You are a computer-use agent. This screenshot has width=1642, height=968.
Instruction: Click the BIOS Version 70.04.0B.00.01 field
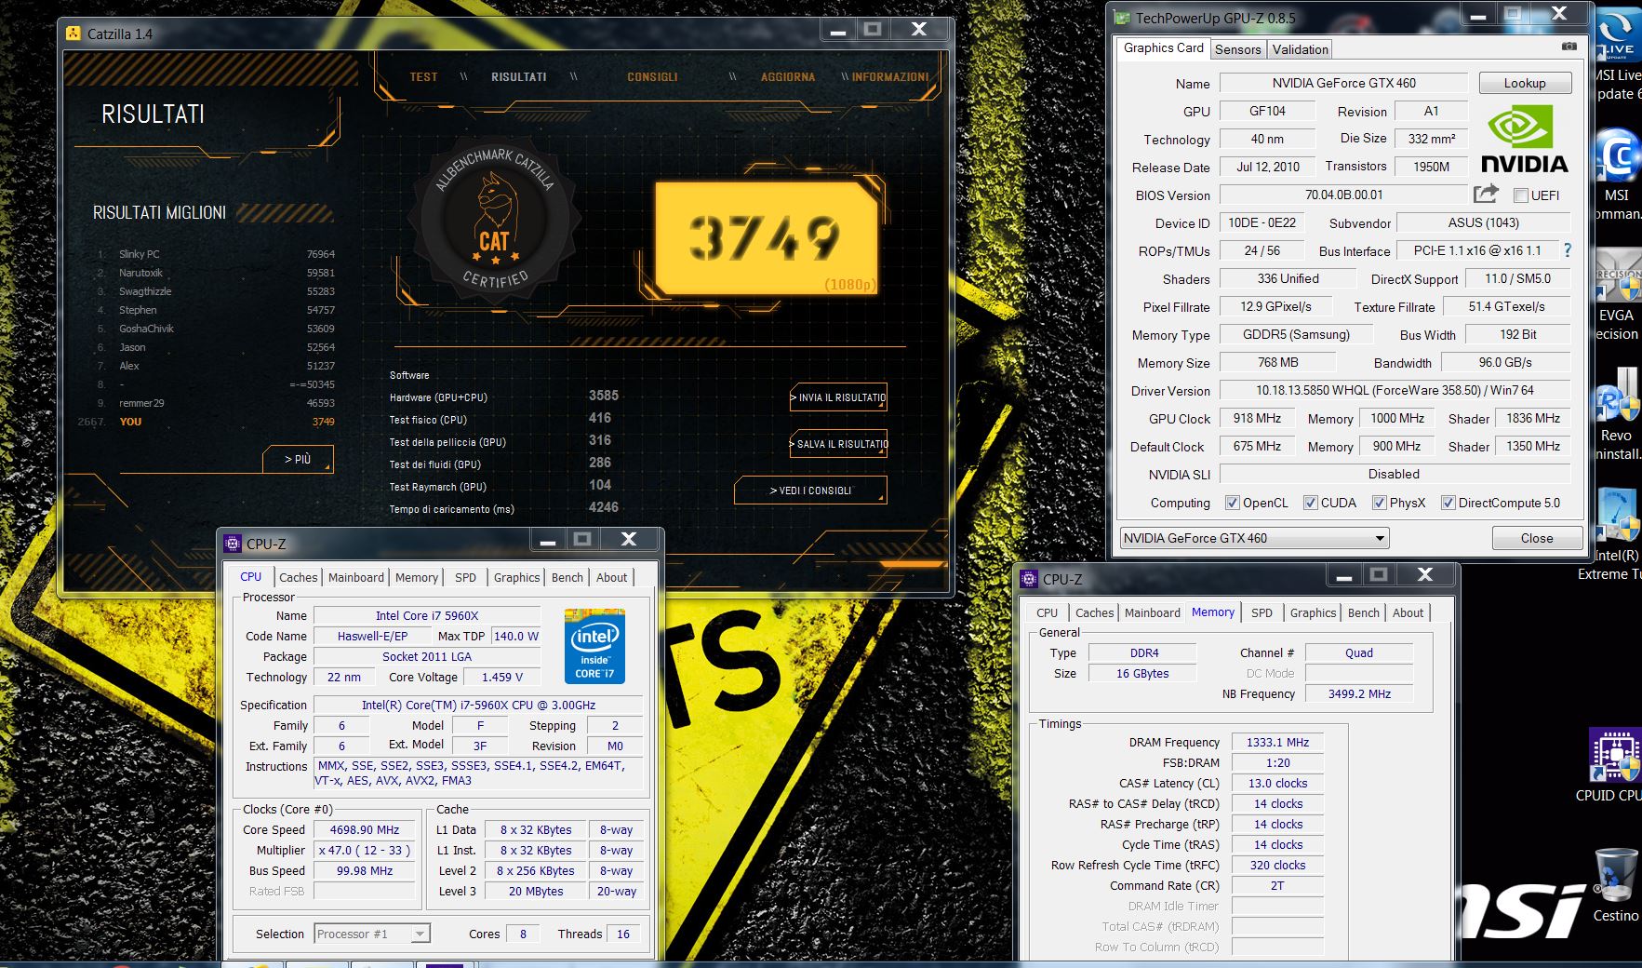(1343, 195)
